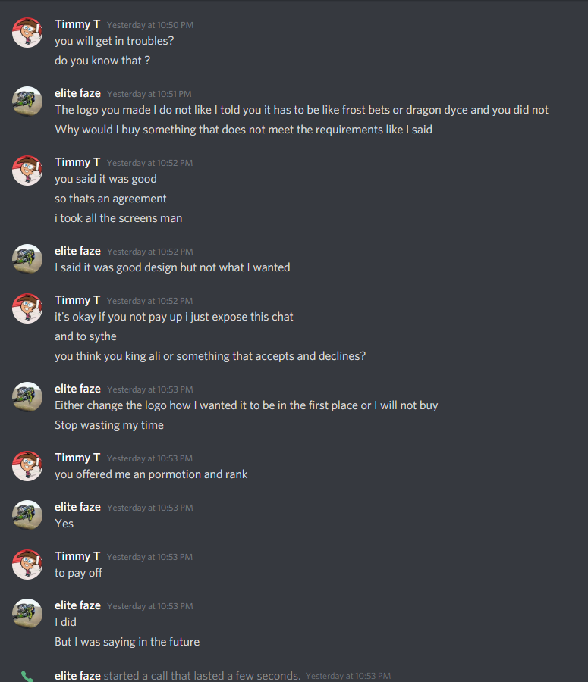Click Timmy T avatar beside 'you said it was good'
Viewport: 588px width, 682px height.
click(27, 170)
